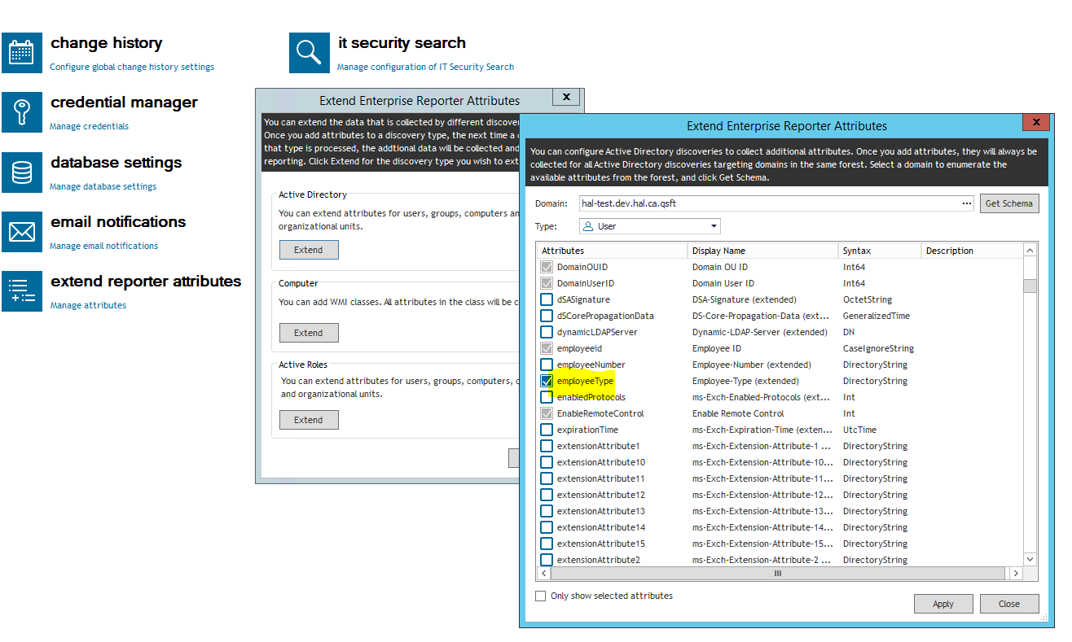
Task: Sort by the Attributes column header
Action: [612, 251]
